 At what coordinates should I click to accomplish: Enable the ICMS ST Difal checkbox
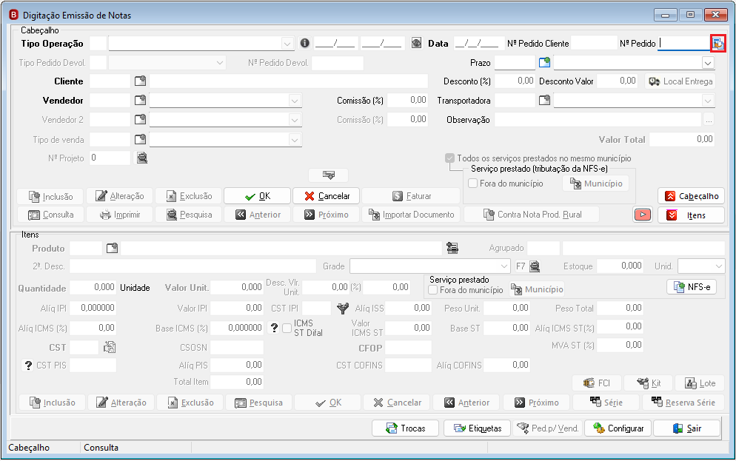[287, 329]
